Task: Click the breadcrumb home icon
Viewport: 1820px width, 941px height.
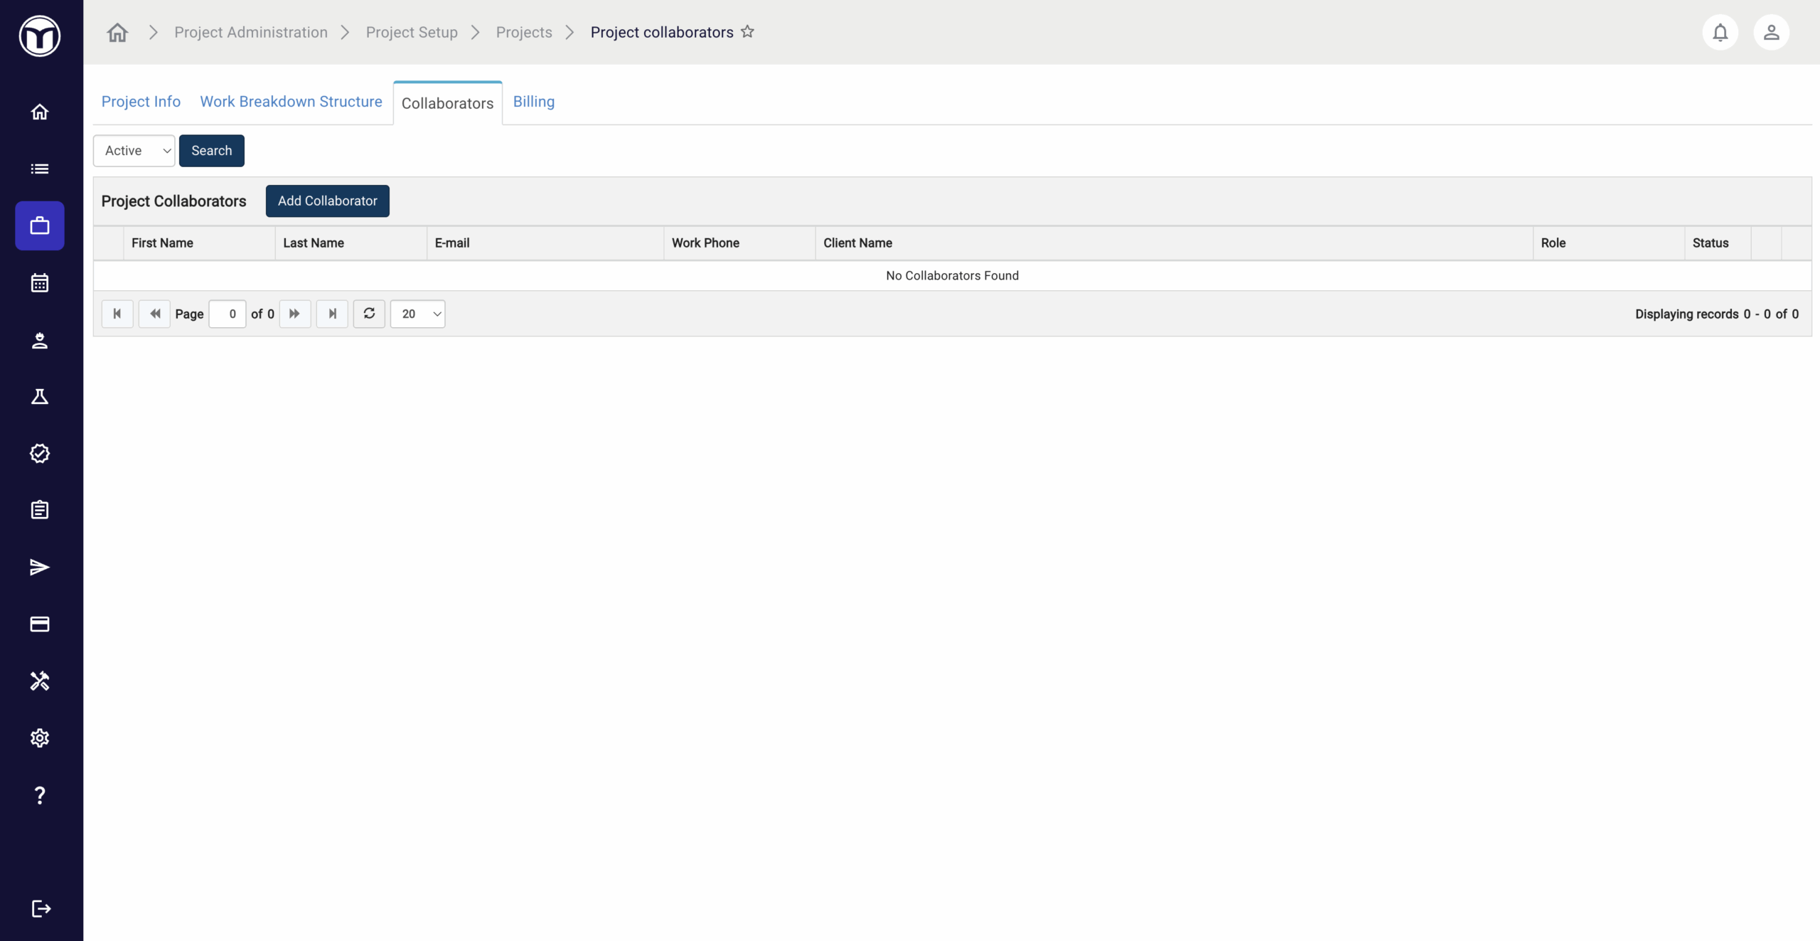Action: click(x=117, y=33)
